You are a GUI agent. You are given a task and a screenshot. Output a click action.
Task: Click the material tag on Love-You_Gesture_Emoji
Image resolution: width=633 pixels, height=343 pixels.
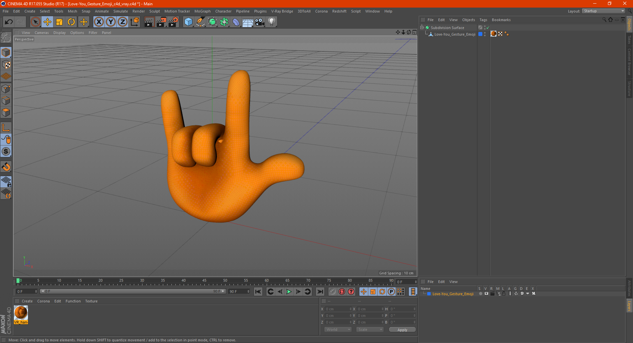pyautogui.click(x=494, y=34)
